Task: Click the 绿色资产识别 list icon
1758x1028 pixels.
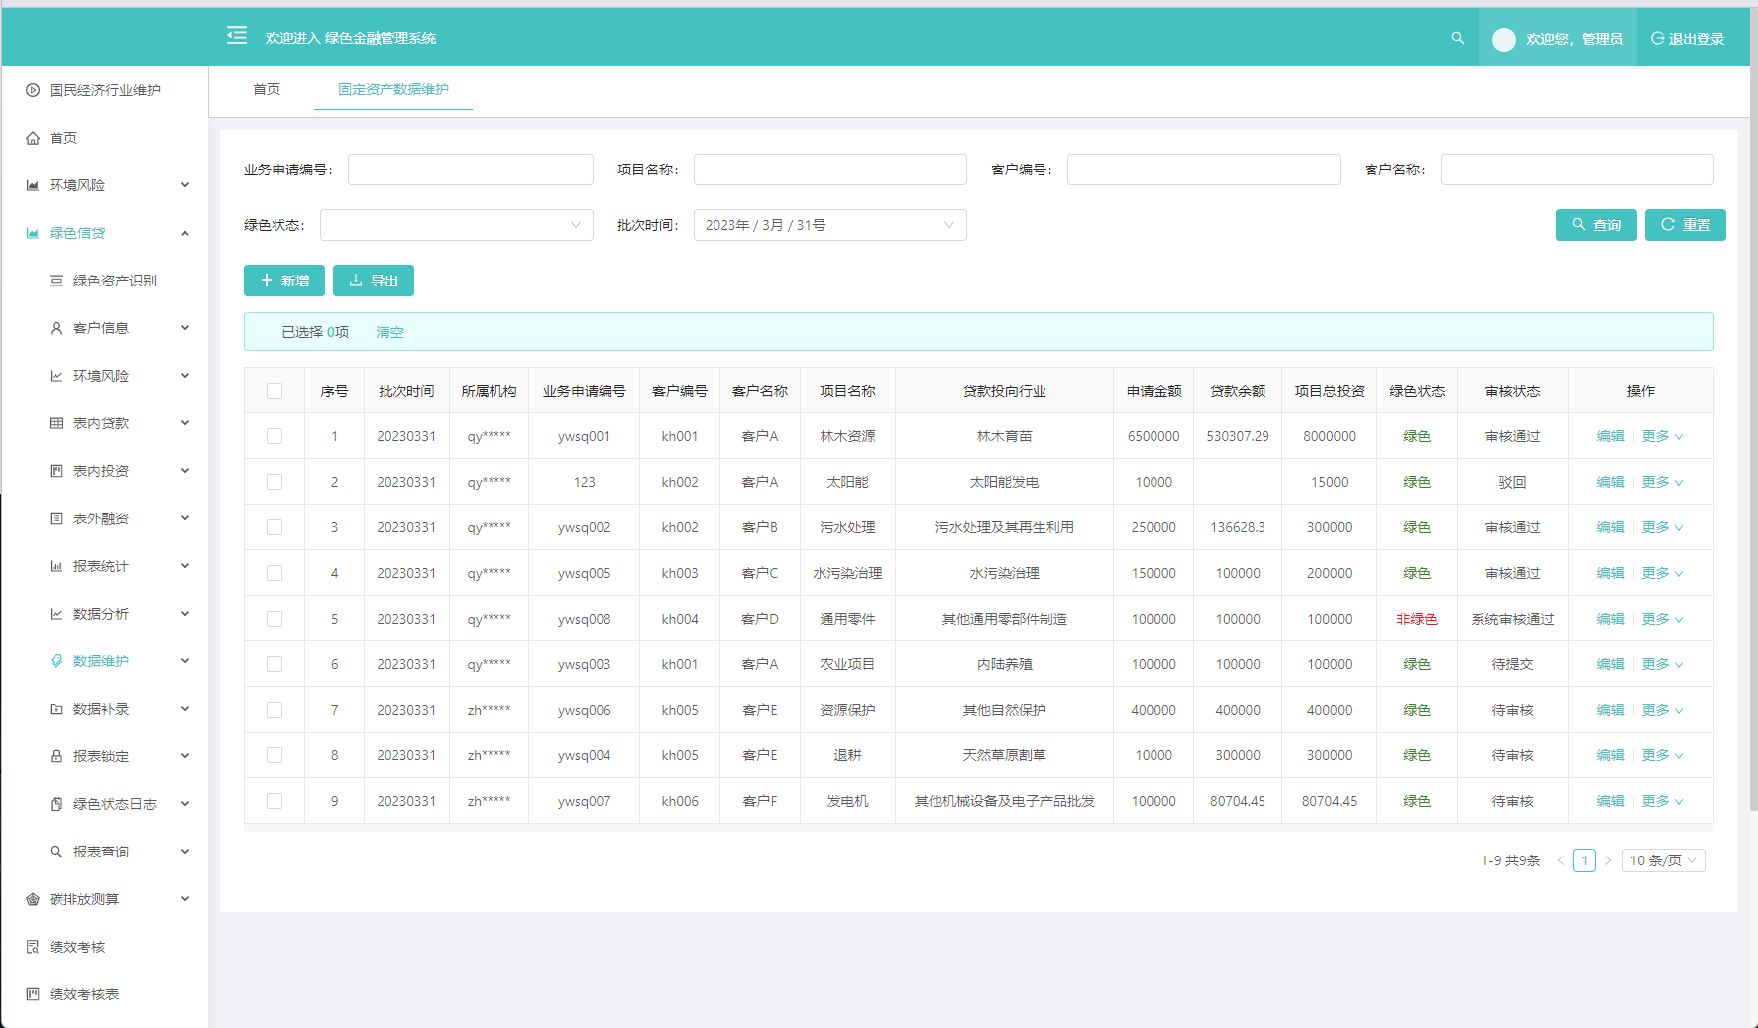Action: (x=56, y=281)
